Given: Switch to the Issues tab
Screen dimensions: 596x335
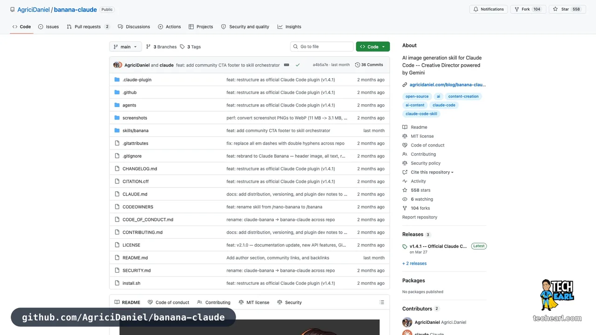Looking at the screenshot, I should pos(48,27).
